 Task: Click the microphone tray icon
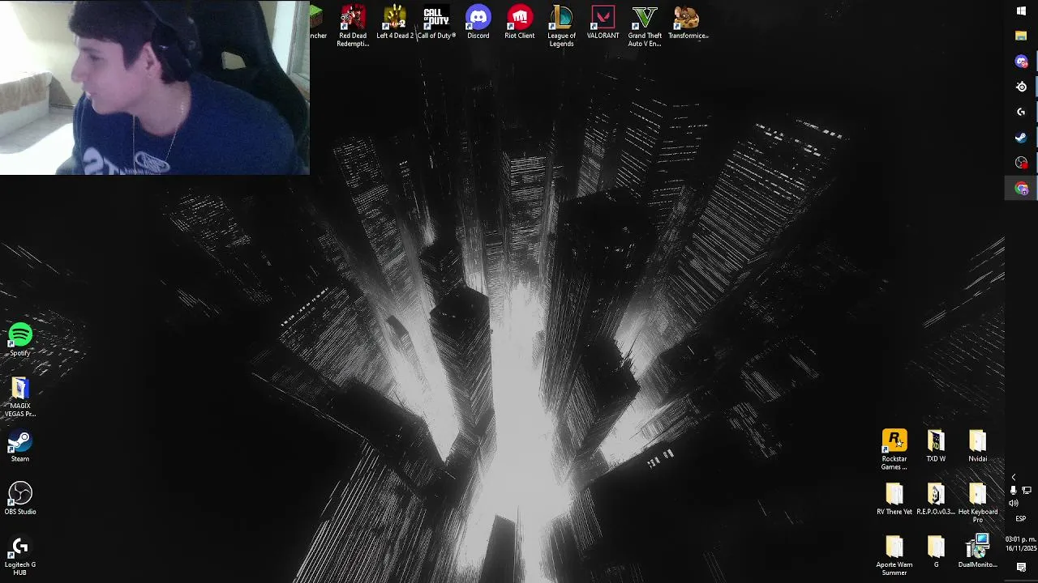click(x=1014, y=491)
